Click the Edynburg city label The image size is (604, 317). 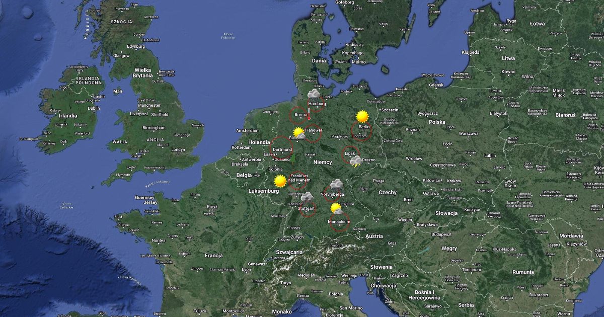point(136,46)
